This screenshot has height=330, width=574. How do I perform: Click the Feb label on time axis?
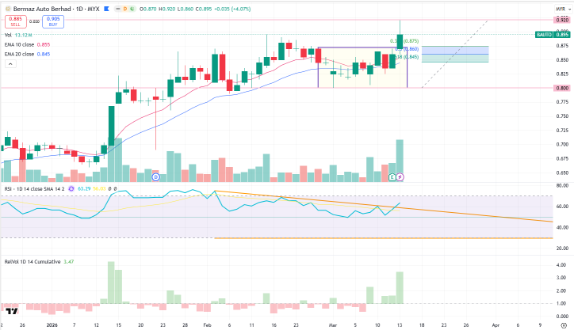pyautogui.click(x=207, y=325)
